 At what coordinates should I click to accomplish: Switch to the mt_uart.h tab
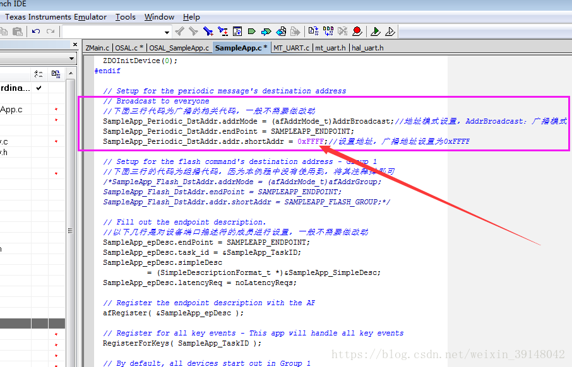pyautogui.click(x=330, y=48)
